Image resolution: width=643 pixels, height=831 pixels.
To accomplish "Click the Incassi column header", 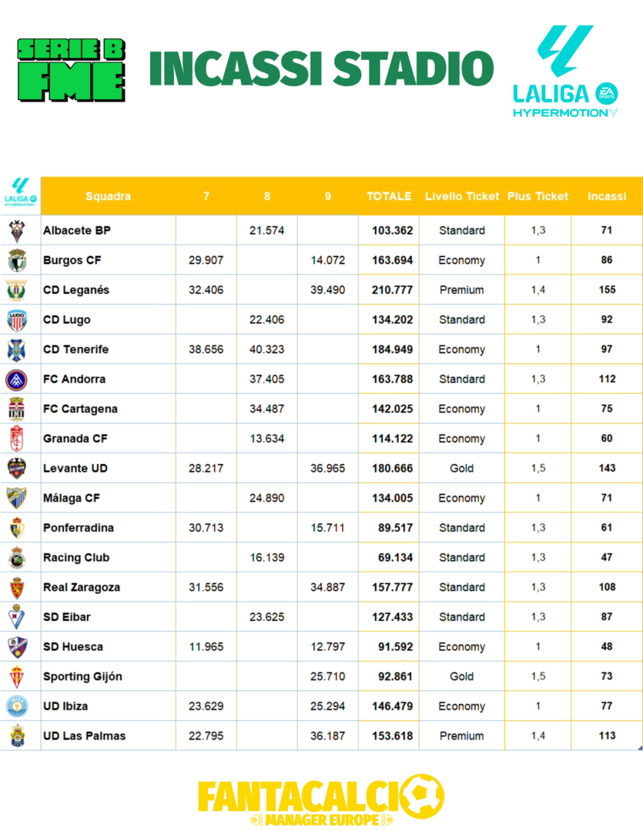I will coord(607,196).
